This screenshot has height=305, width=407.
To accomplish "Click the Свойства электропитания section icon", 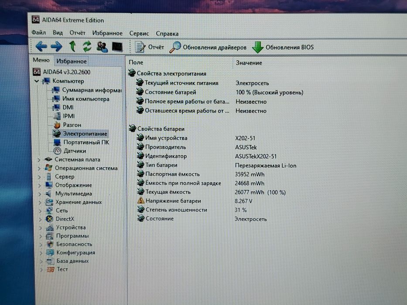I will (132, 73).
